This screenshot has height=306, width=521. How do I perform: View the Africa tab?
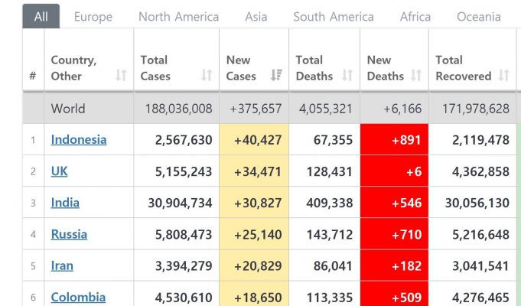415,16
